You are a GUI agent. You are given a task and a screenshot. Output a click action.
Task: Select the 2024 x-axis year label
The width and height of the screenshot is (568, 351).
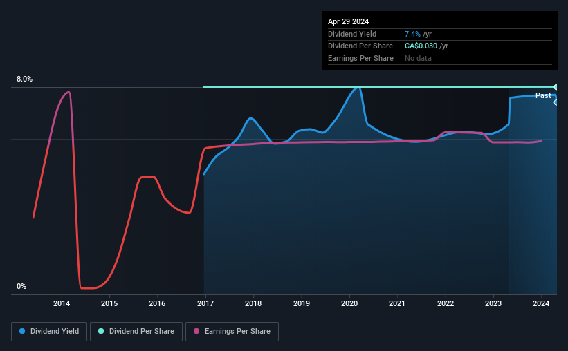click(x=541, y=303)
